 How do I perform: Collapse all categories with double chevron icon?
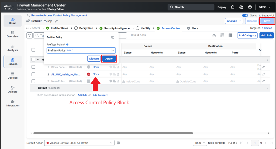click(214, 35)
